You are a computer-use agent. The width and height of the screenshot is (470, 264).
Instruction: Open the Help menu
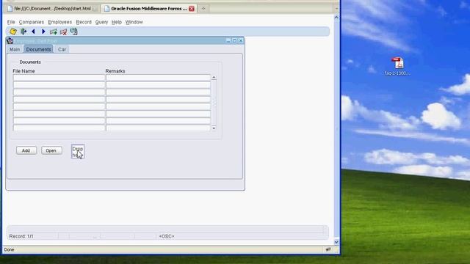pyautogui.click(x=117, y=22)
